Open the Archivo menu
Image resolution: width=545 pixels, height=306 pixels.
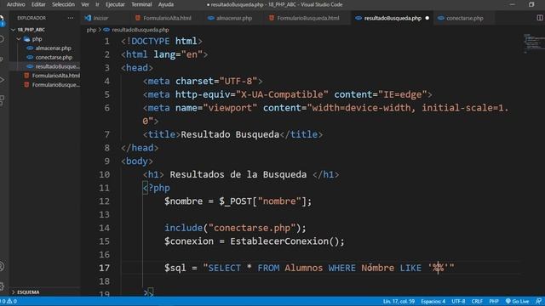tap(16, 4)
